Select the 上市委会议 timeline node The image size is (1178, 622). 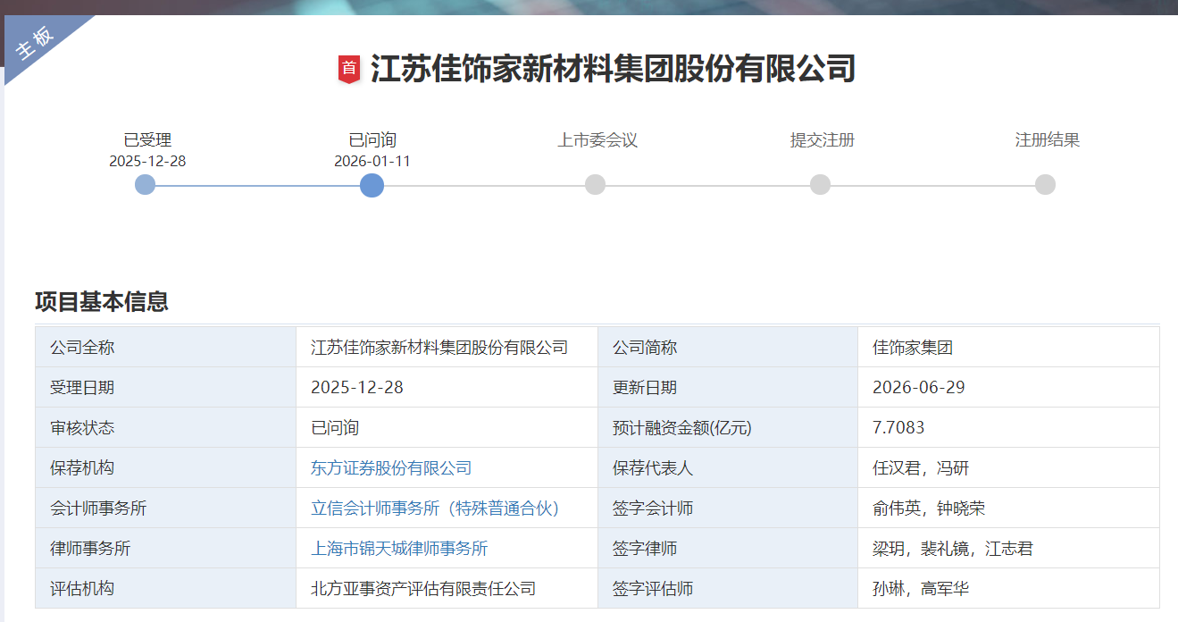tap(595, 185)
